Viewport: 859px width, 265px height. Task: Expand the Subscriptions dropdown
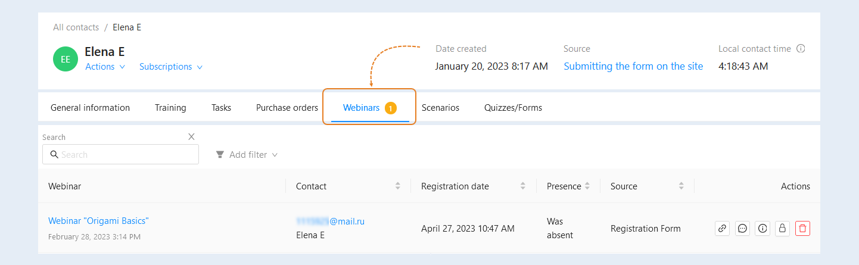tap(171, 67)
